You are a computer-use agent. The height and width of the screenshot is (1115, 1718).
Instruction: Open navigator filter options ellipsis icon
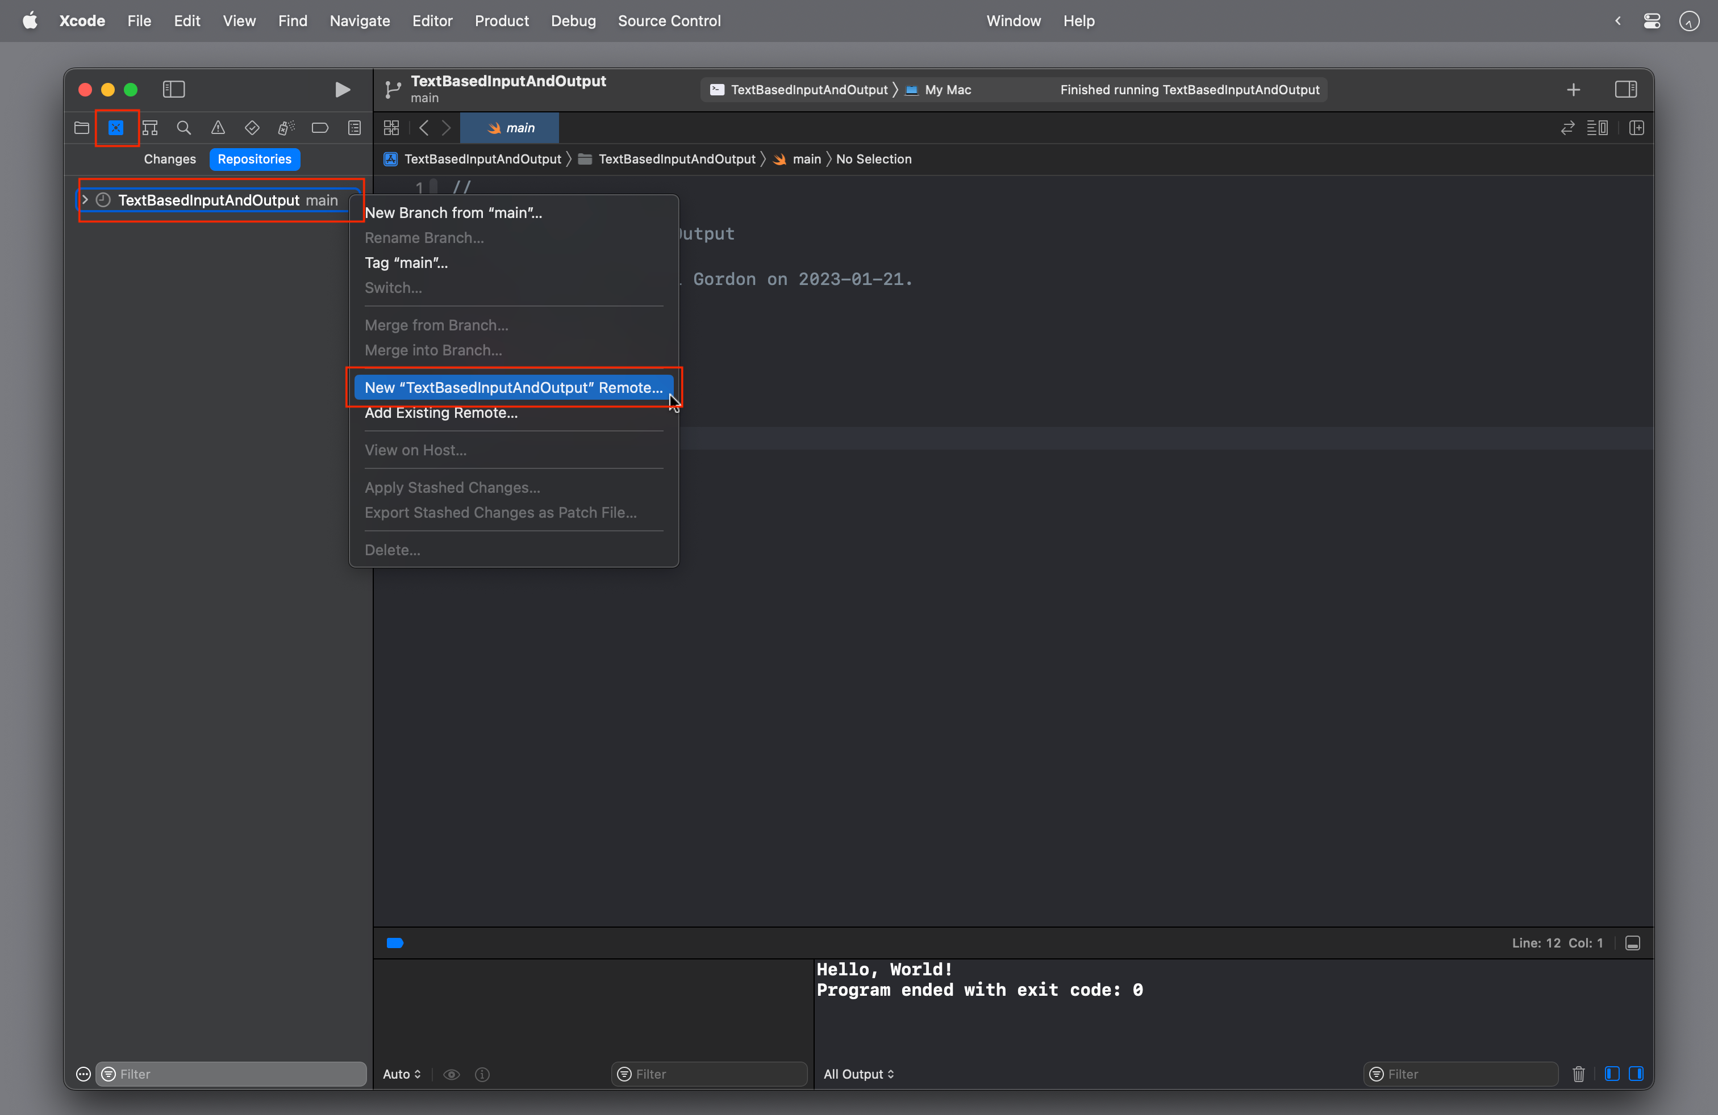84,1075
